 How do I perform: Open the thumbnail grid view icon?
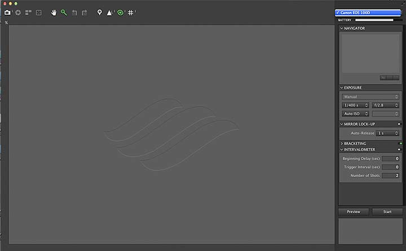(28, 12)
